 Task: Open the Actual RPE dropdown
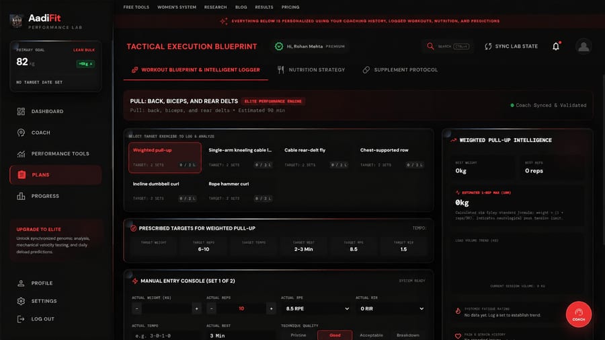coord(317,309)
